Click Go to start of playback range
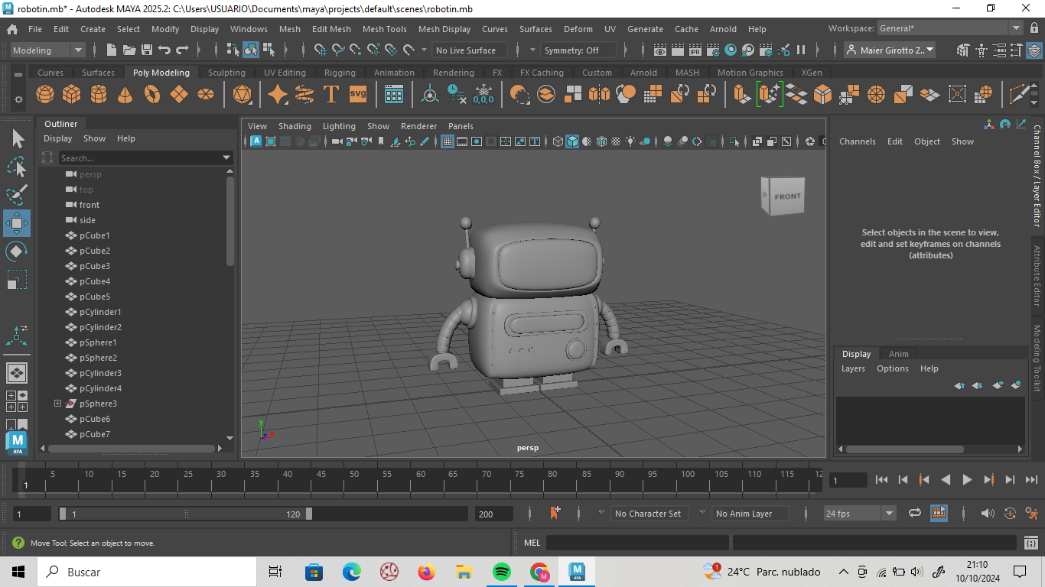The width and height of the screenshot is (1045, 587). click(881, 480)
